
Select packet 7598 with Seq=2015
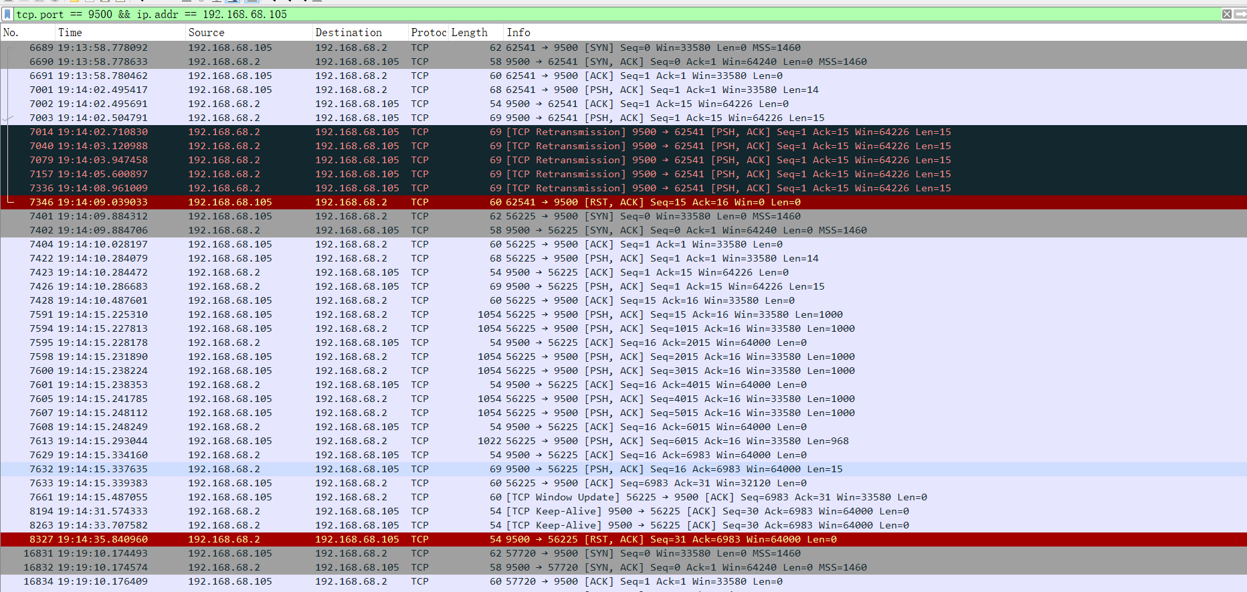point(623,357)
